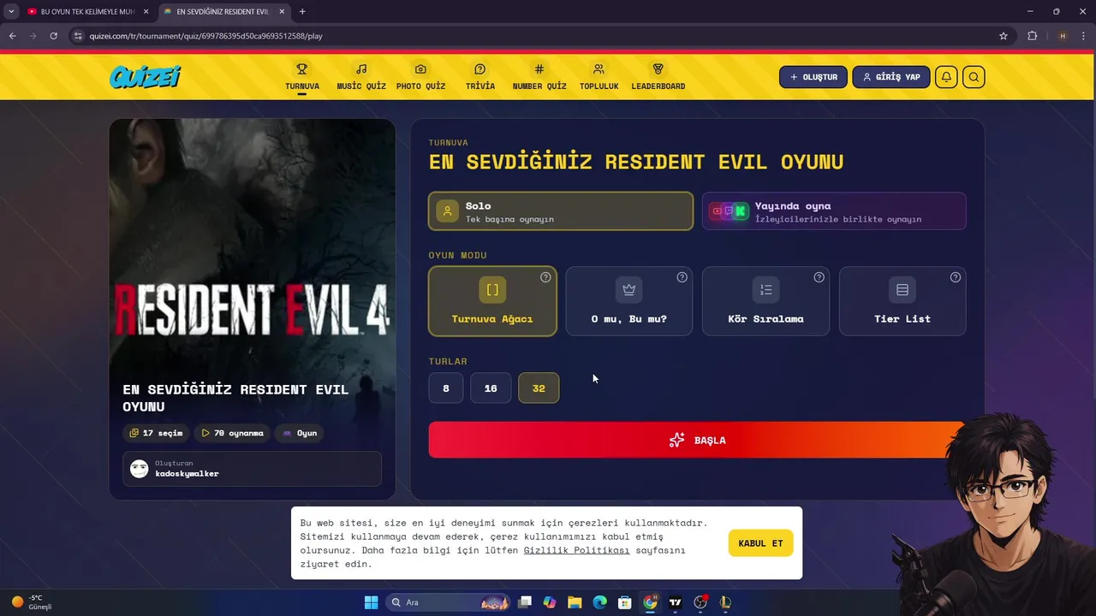Expand the tab search dropdown
Image resolution: width=1096 pixels, height=616 pixels.
pyautogui.click(x=11, y=12)
